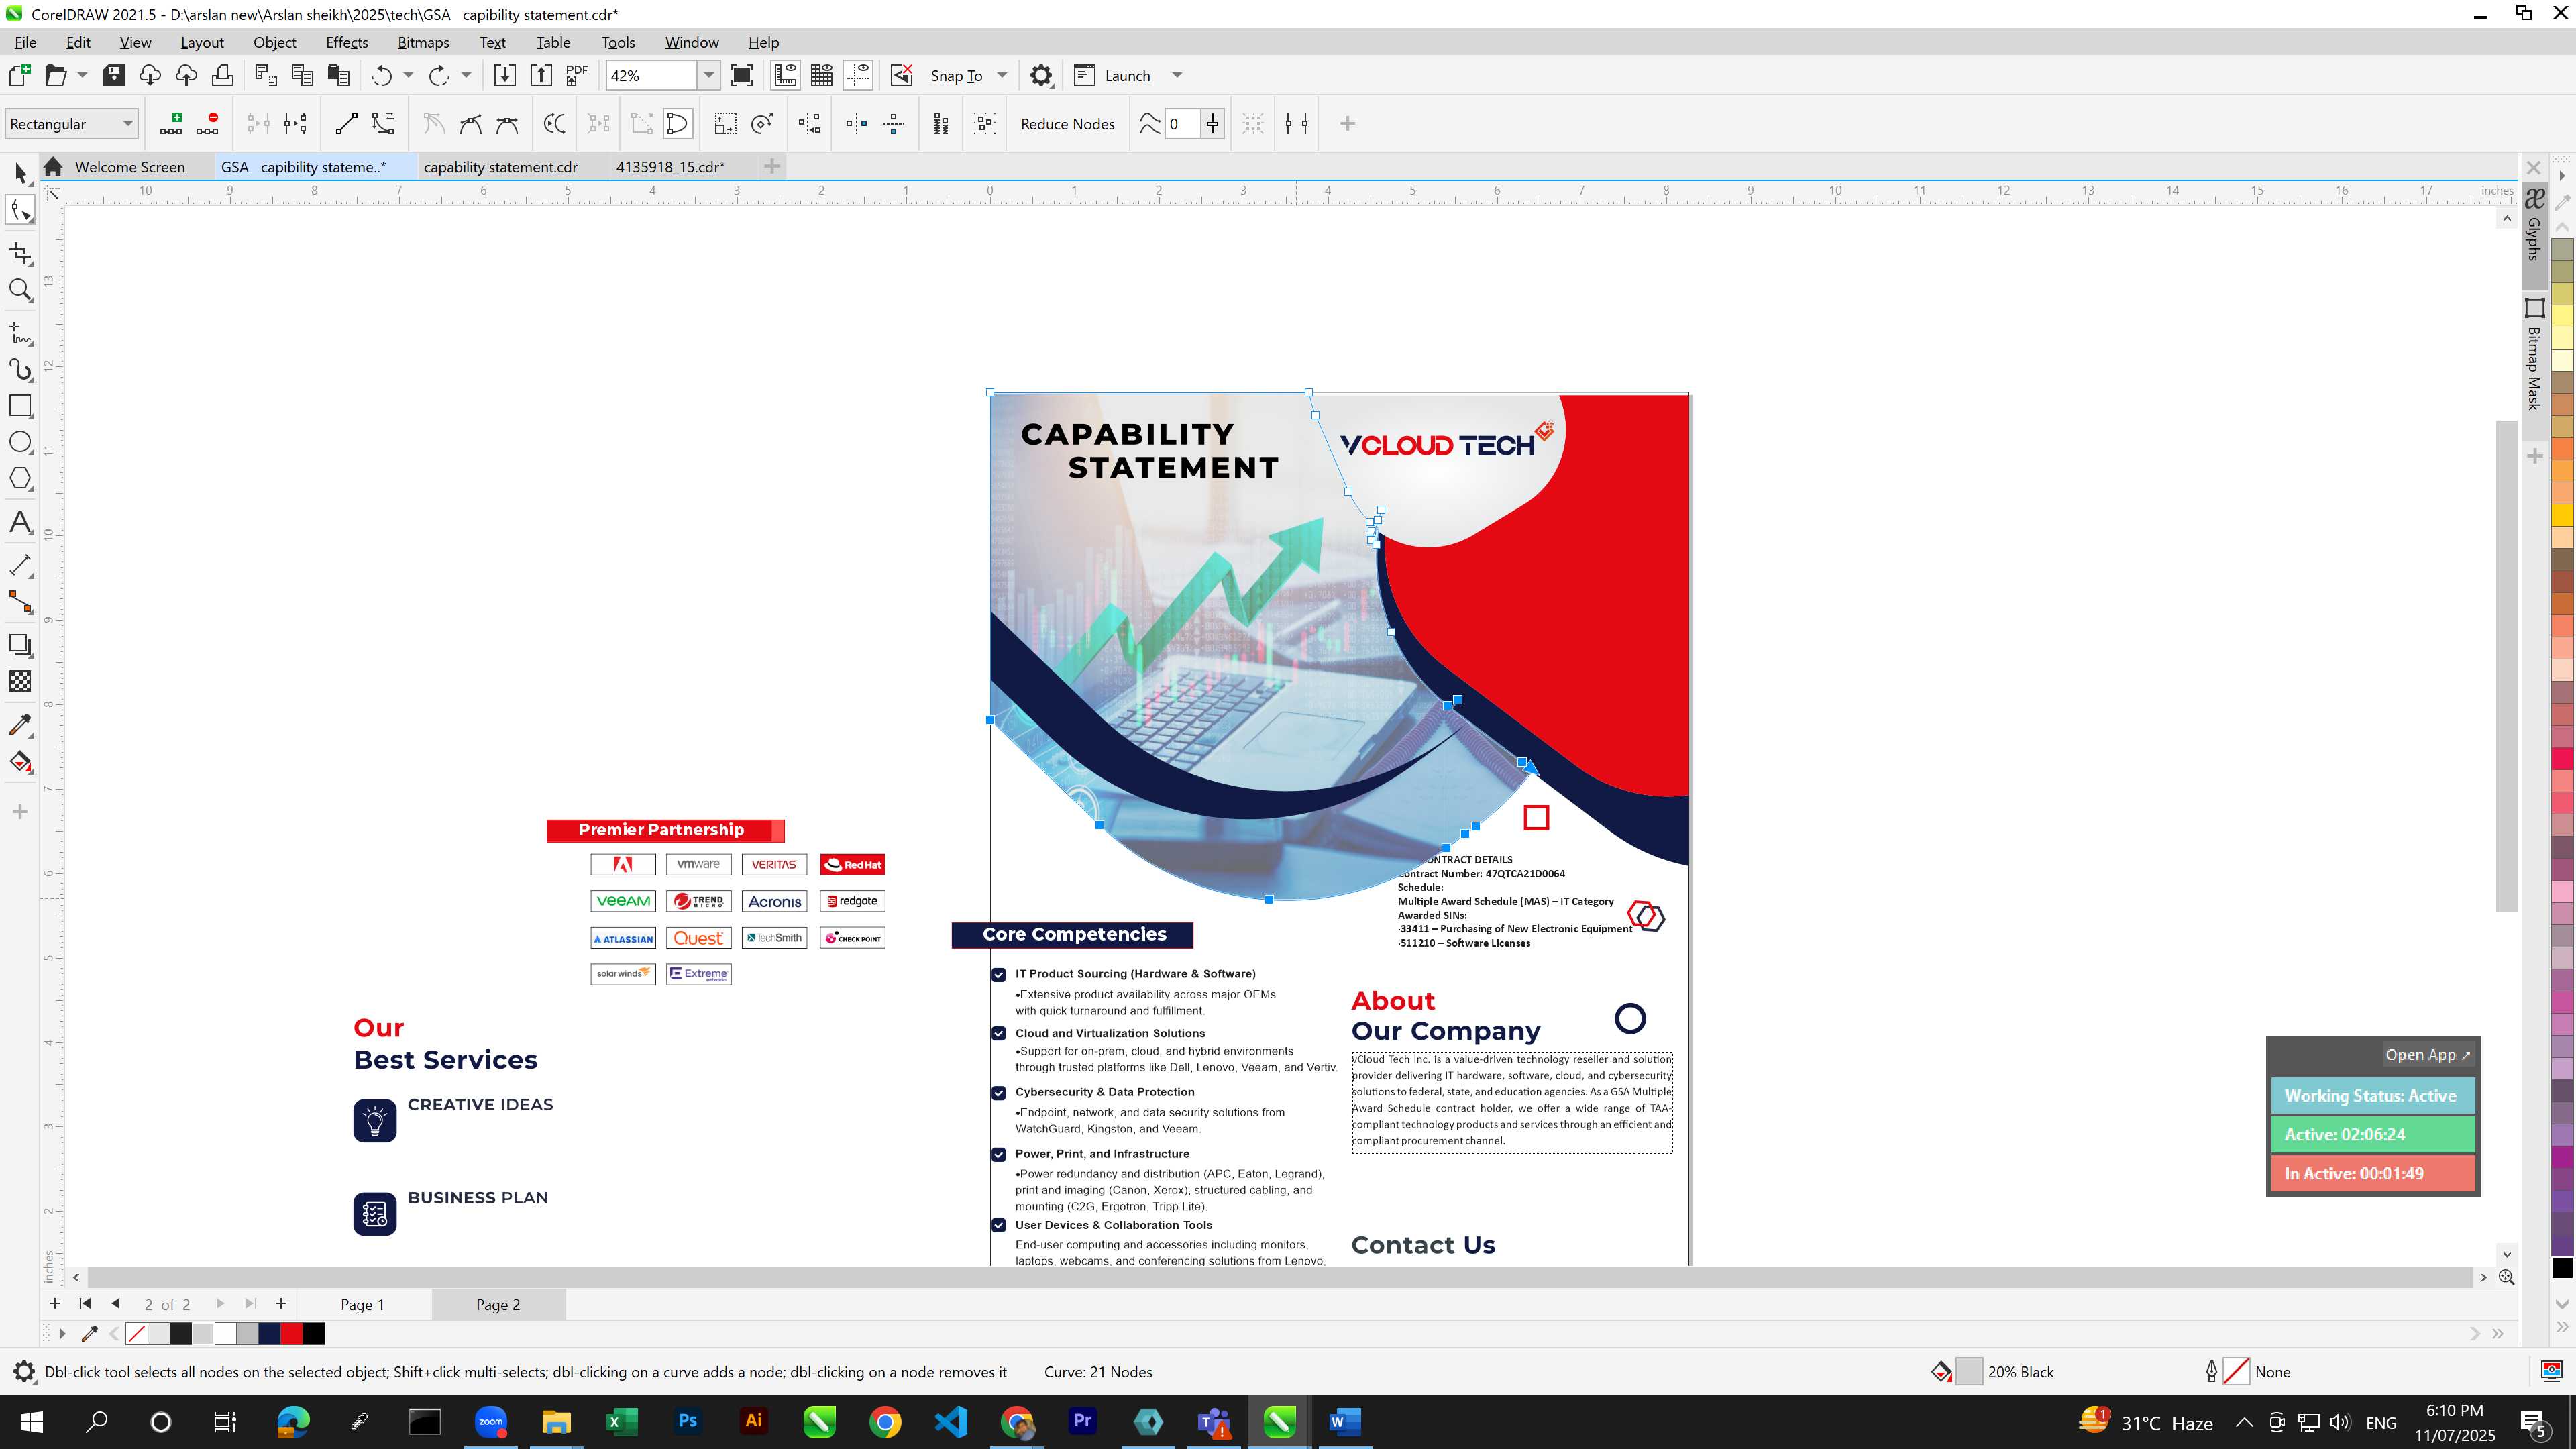The height and width of the screenshot is (1449, 2576).
Task: Click the Export icon
Action: point(541,76)
